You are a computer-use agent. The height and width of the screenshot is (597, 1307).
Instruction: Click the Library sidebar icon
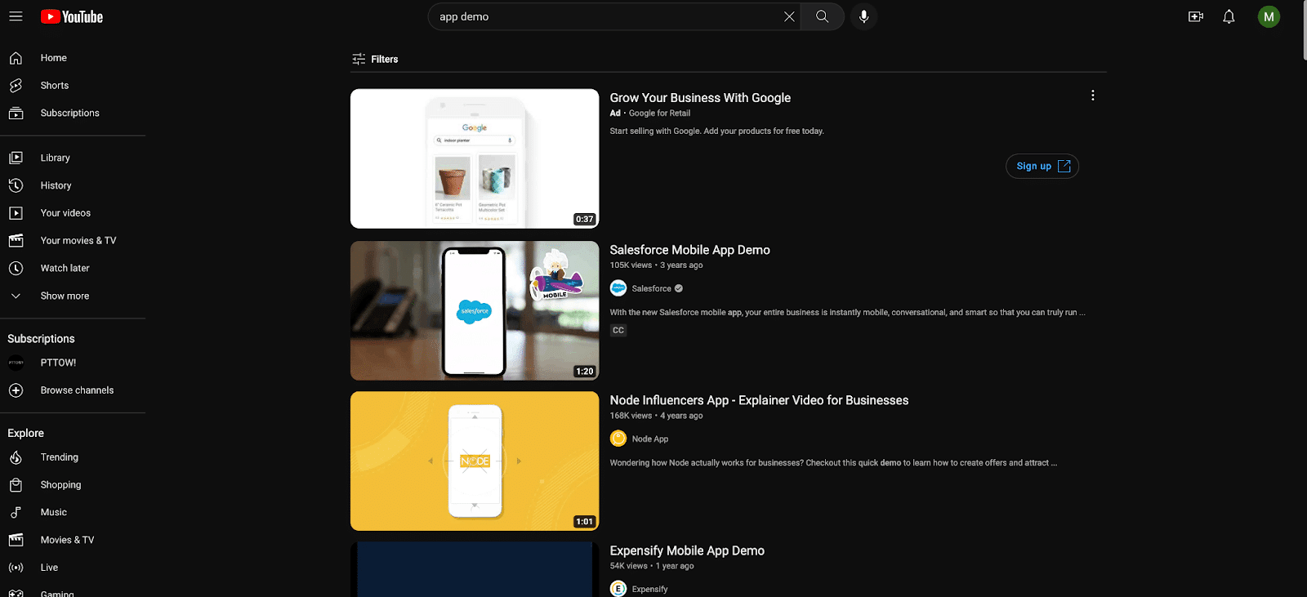[16, 158]
